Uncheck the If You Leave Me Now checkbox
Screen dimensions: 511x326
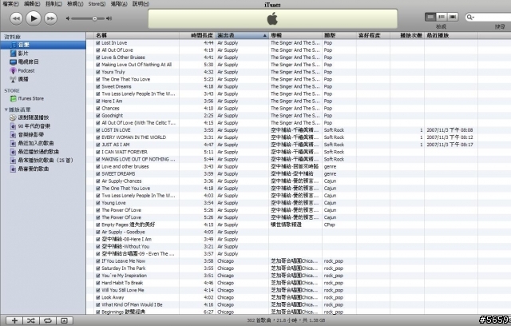(97, 261)
